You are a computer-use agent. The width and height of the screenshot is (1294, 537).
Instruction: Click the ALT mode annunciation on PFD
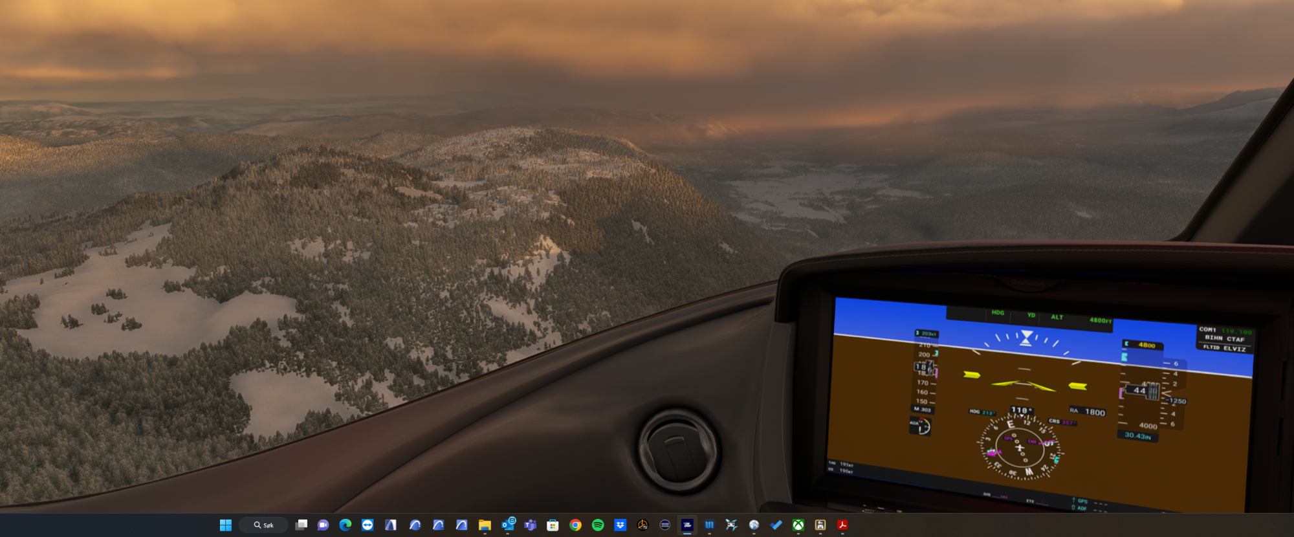(1057, 317)
